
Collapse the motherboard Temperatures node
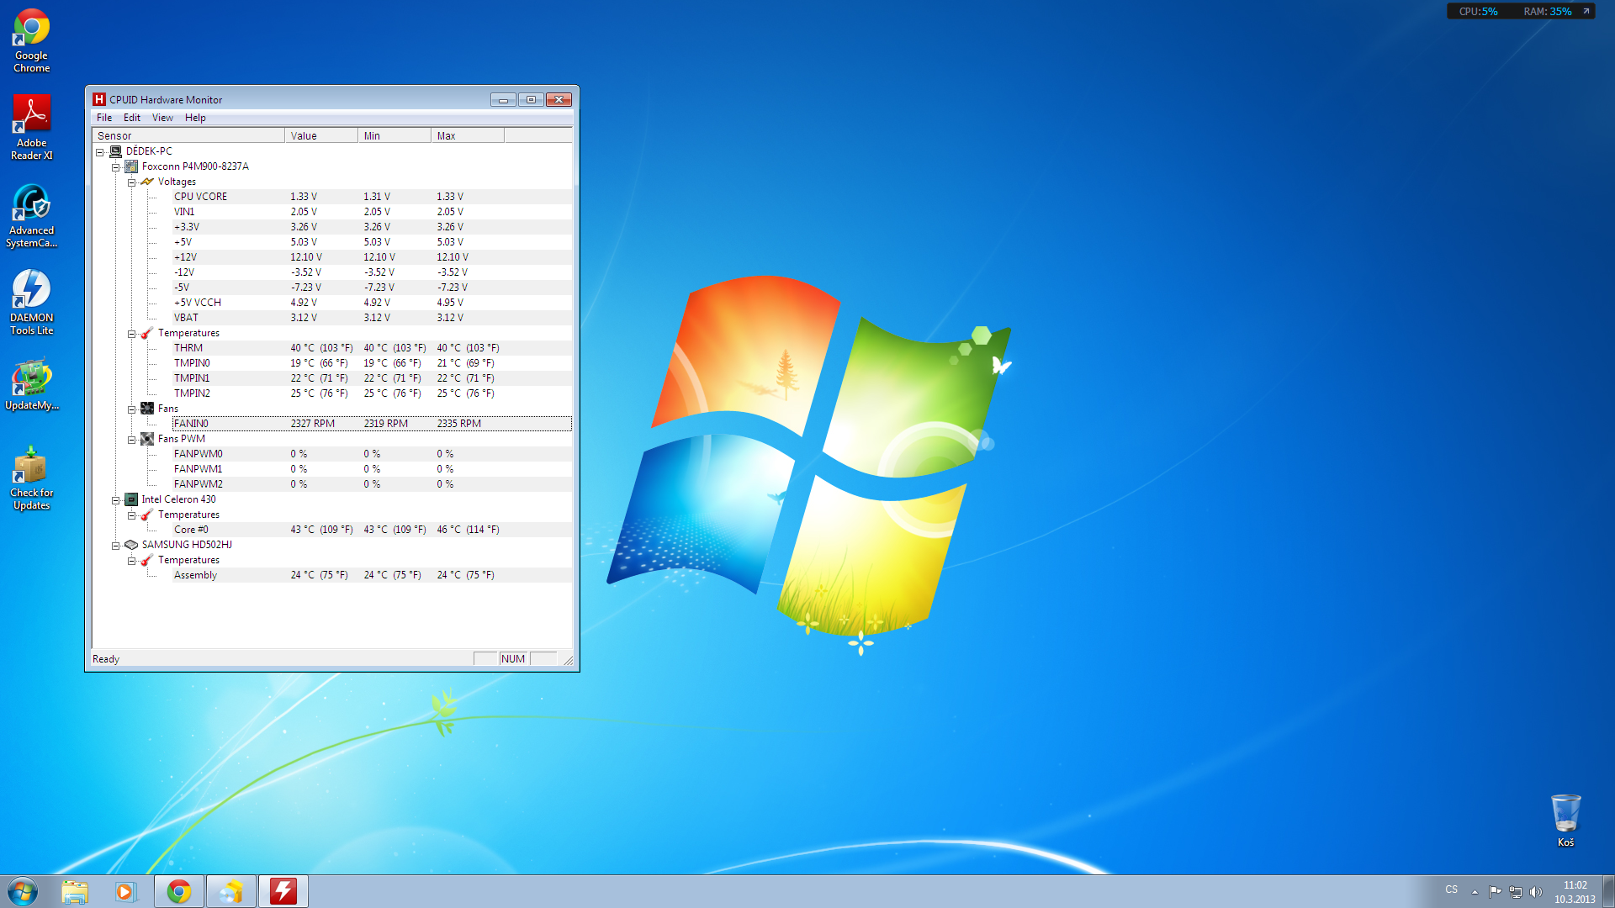coord(131,334)
